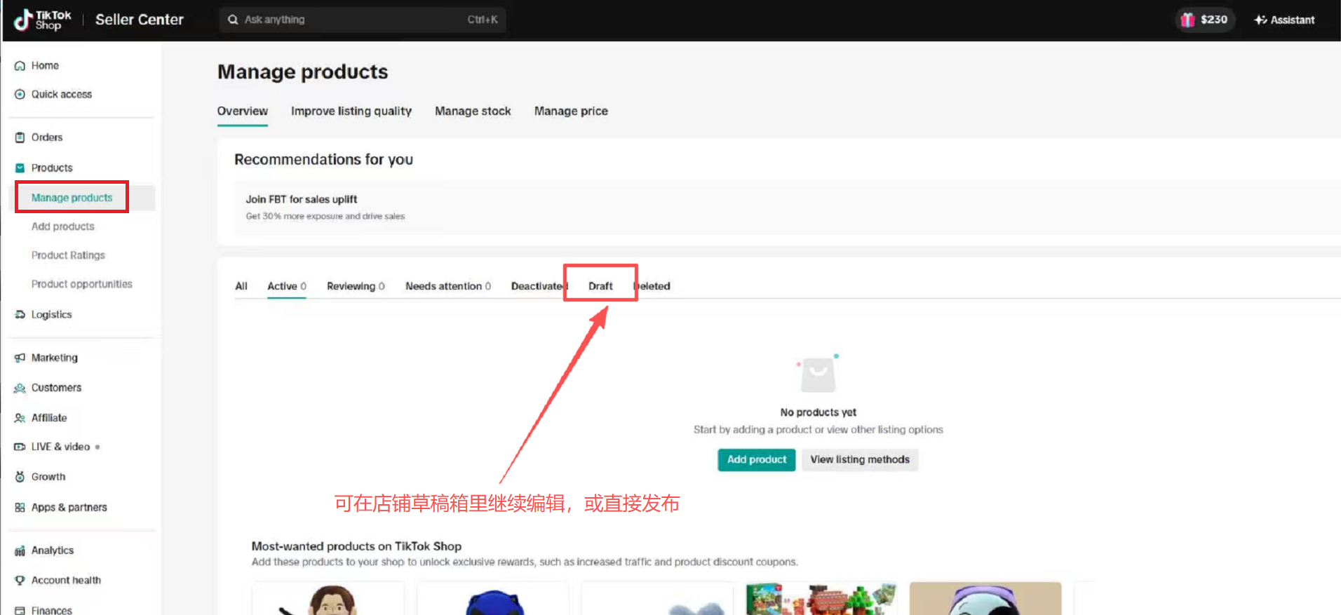The image size is (1341, 615).
Task: Focus the Ask anything search box
Action: pos(363,20)
